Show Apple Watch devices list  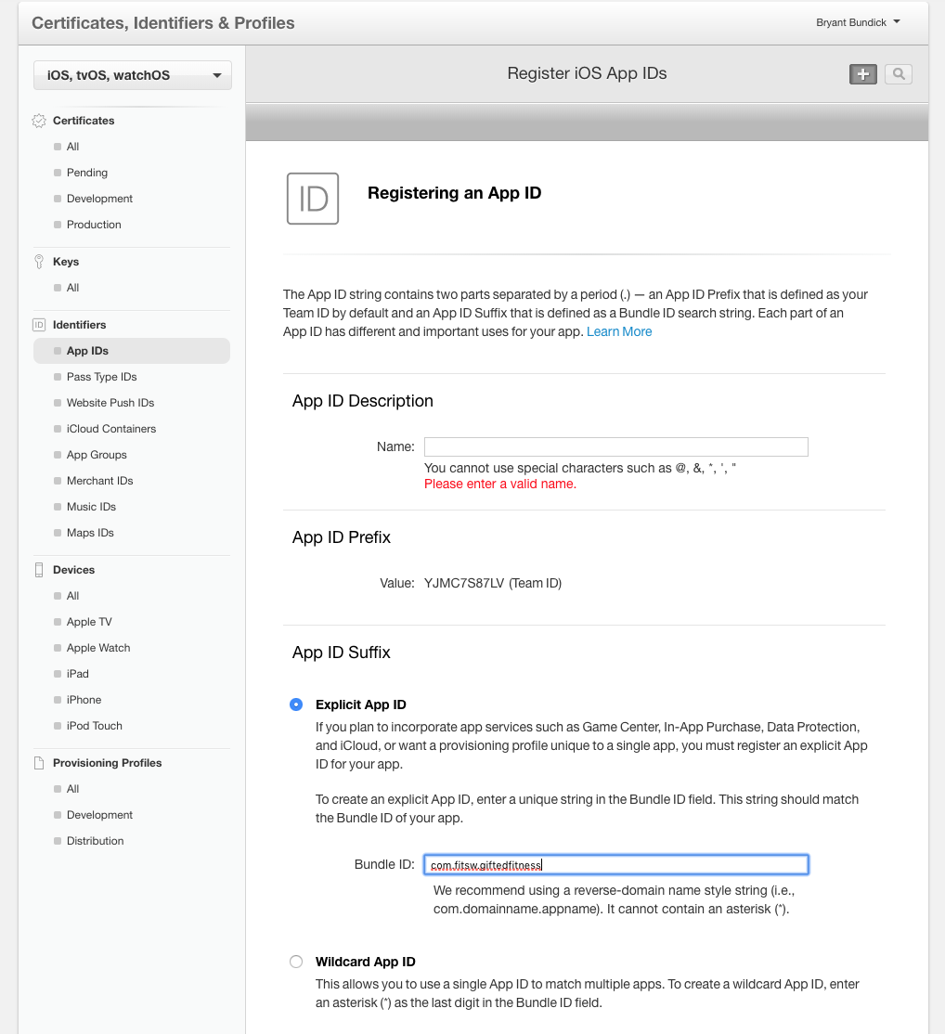pyautogui.click(x=98, y=648)
